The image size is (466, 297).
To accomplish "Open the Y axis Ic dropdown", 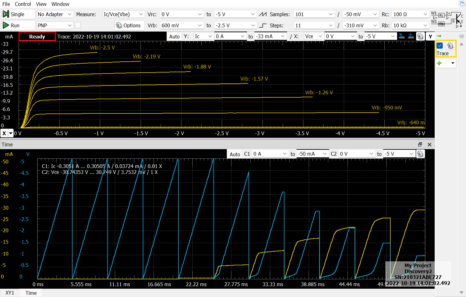I will [204, 36].
